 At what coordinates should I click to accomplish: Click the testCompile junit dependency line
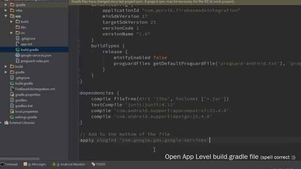(133, 105)
